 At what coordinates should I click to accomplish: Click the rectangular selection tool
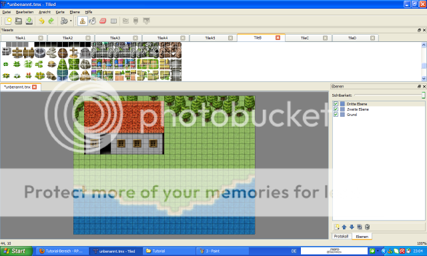pos(113,21)
